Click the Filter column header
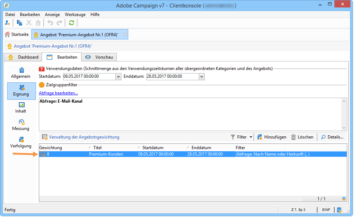Image resolution: width=359 pixels, height=223 pixels. point(260,148)
